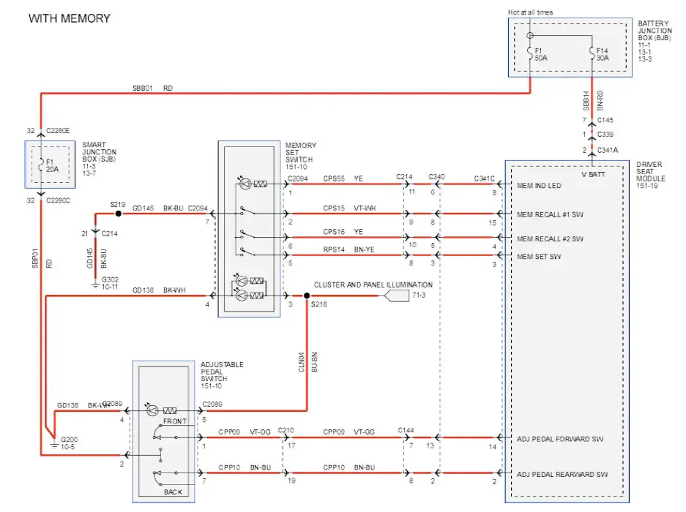The image size is (686, 512).
Task: Click the C340 connector label
Action: [436, 177]
